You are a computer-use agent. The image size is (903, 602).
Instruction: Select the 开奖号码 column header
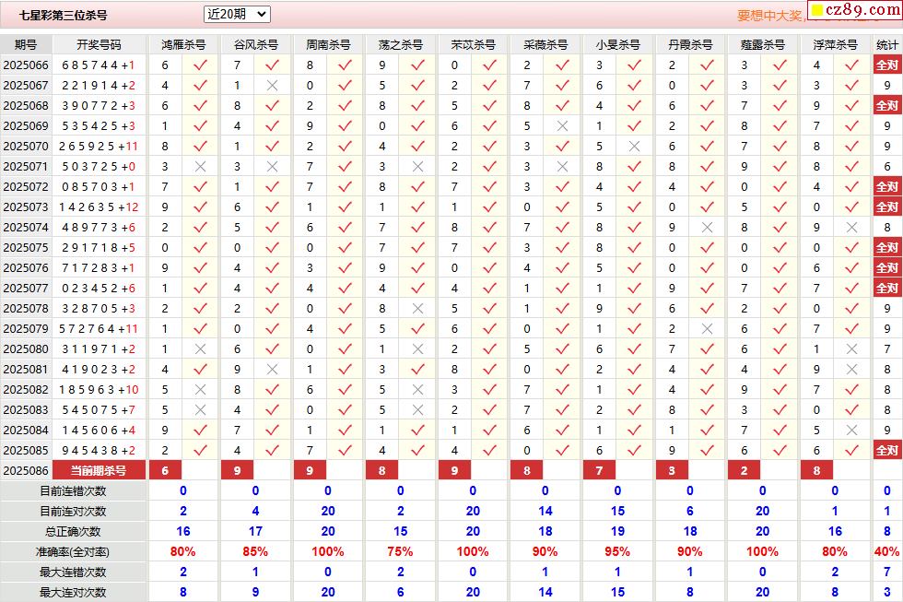coord(100,45)
